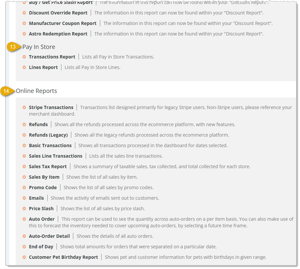This screenshot has height=269, width=300.
Task: Click bullet icon beside Pay In Store Transactions Report
Action: (x=24, y=57)
